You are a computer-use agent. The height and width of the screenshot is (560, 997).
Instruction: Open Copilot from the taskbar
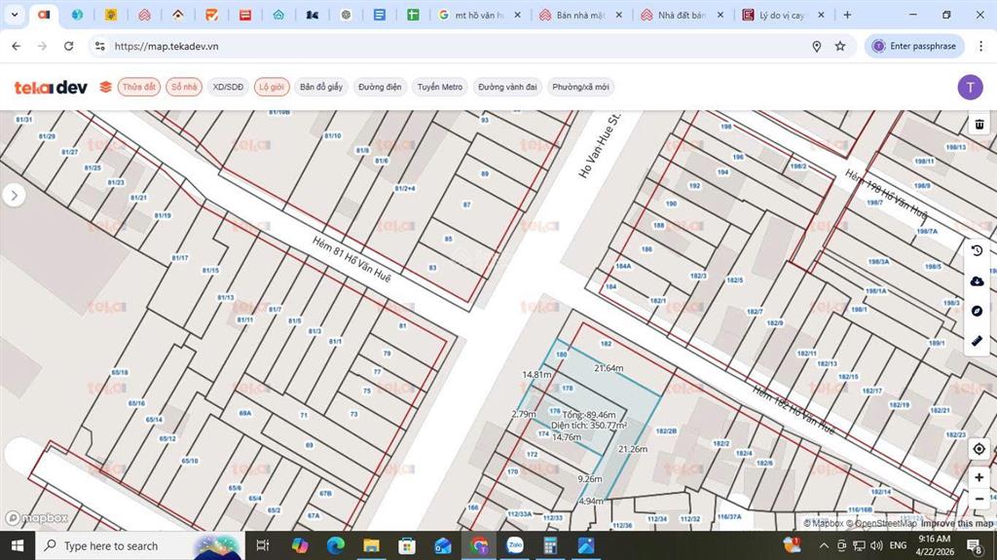pos(300,545)
